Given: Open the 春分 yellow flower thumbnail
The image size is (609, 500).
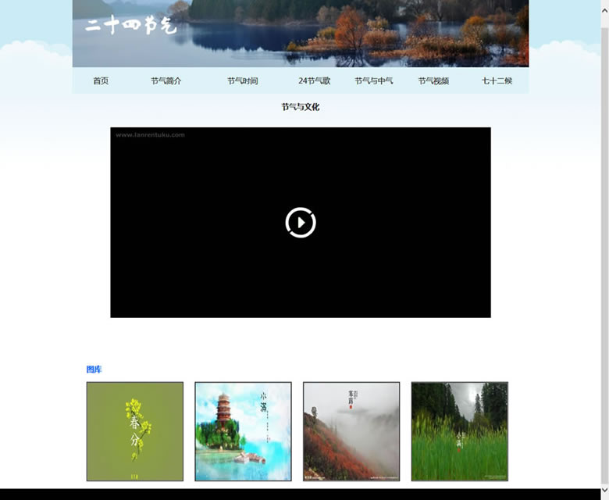Looking at the screenshot, I should pyautogui.click(x=135, y=431).
